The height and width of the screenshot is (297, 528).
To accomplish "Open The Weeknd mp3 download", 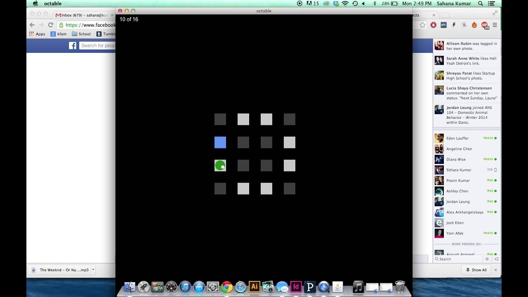I will pos(60,270).
